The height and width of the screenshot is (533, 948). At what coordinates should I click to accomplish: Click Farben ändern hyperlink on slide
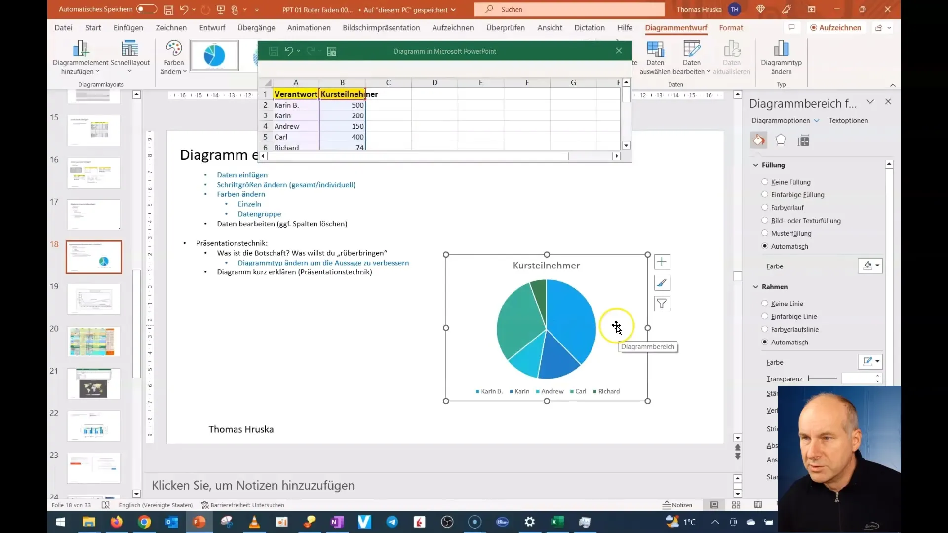coord(241,194)
